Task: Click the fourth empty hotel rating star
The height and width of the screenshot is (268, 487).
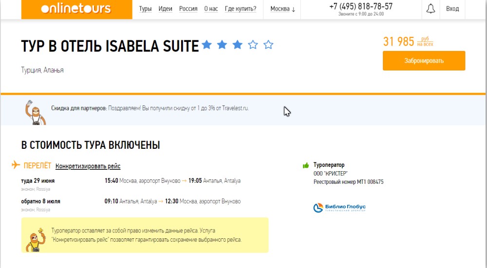Action: click(253, 45)
